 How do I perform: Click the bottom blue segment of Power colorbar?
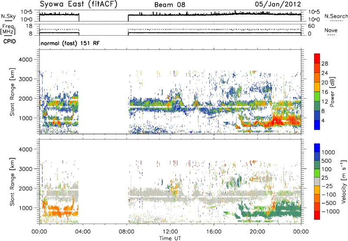point(317,125)
